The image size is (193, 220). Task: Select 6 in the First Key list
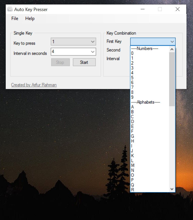click(x=150, y=82)
